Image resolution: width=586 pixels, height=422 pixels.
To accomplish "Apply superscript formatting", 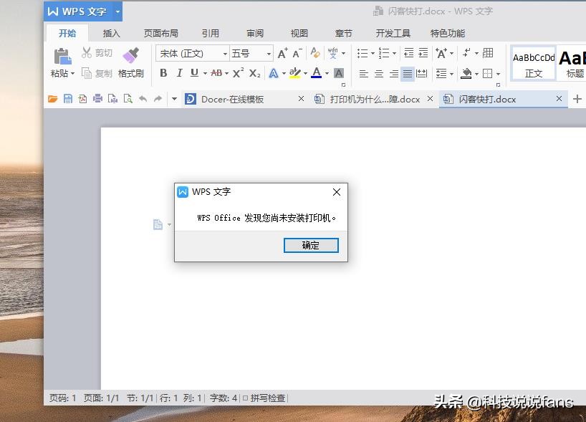I will (x=238, y=73).
